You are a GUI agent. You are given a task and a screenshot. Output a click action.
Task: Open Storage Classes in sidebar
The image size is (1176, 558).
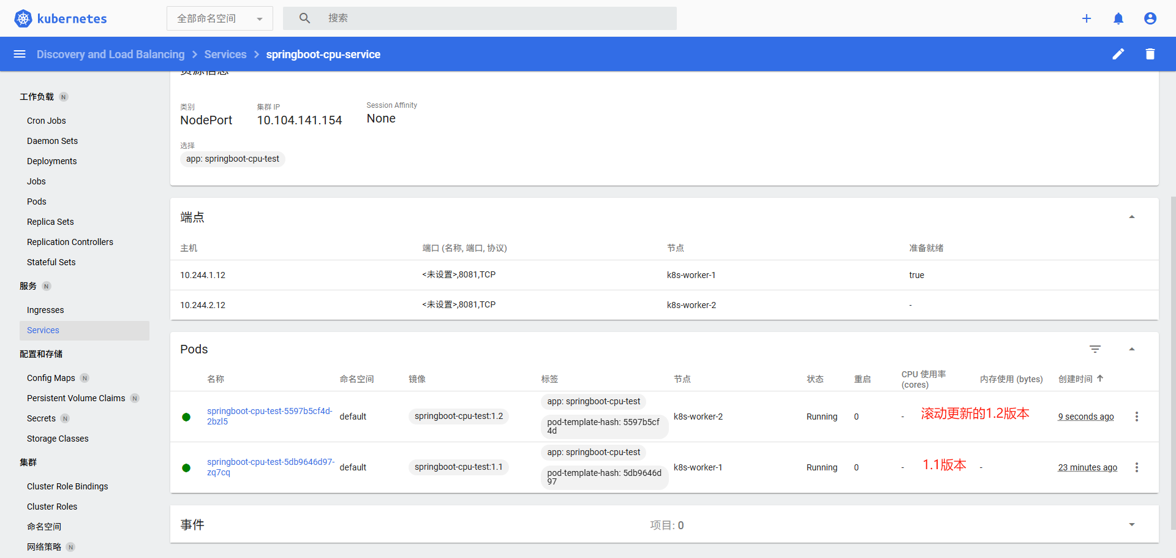click(x=58, y=439)
